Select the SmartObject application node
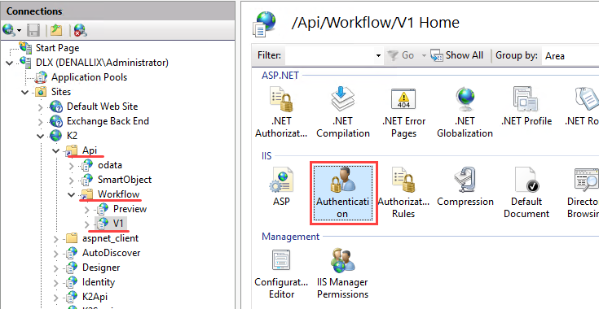The image size is (599, 309). pos(125,180)
